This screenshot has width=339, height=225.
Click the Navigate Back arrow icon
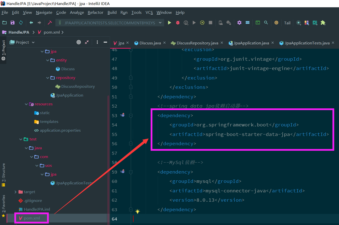coord(31,23)
